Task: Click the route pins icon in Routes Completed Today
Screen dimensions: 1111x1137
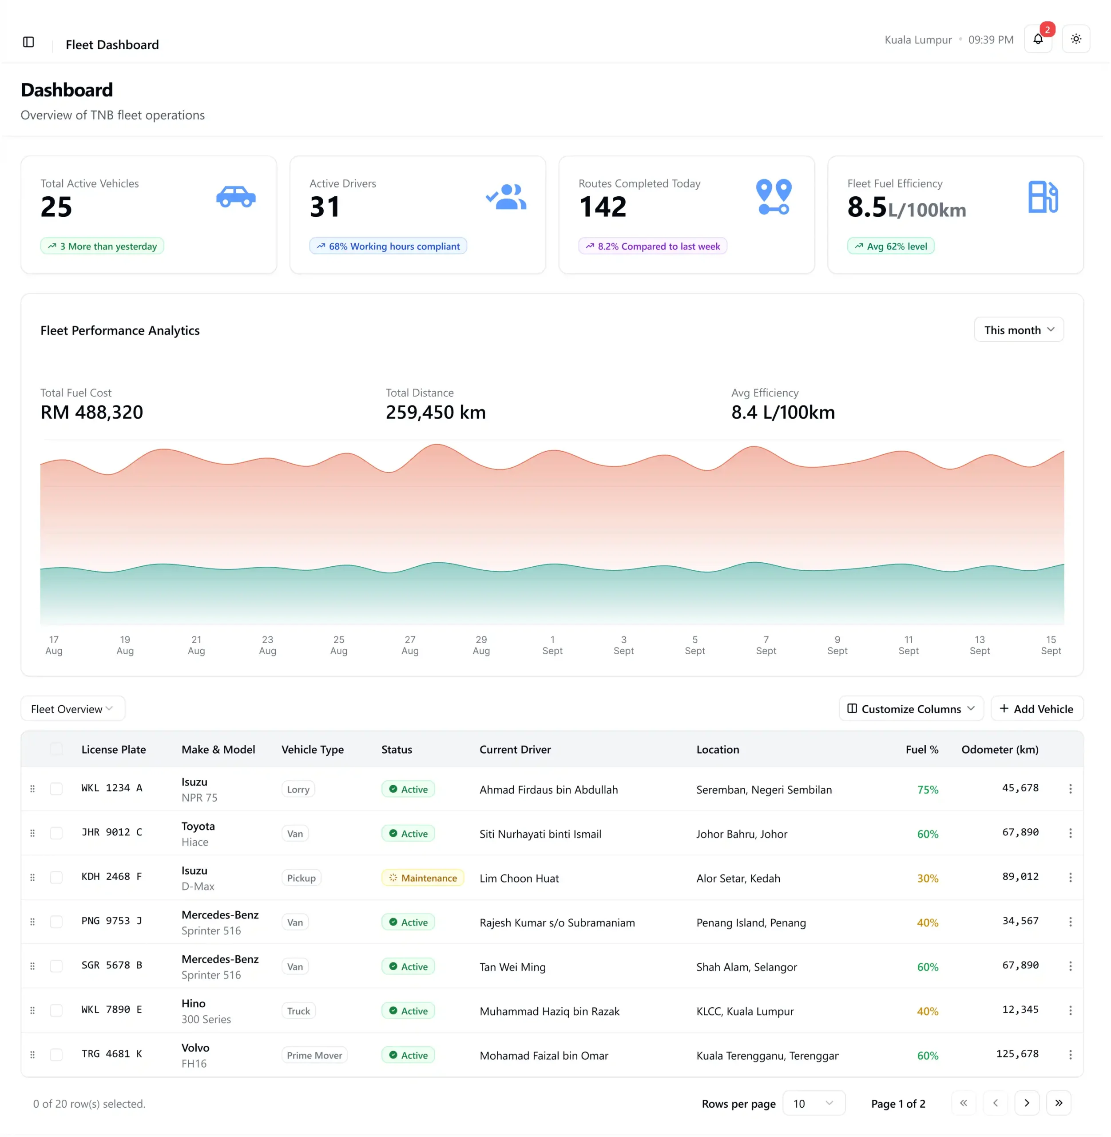Action: 774,197
